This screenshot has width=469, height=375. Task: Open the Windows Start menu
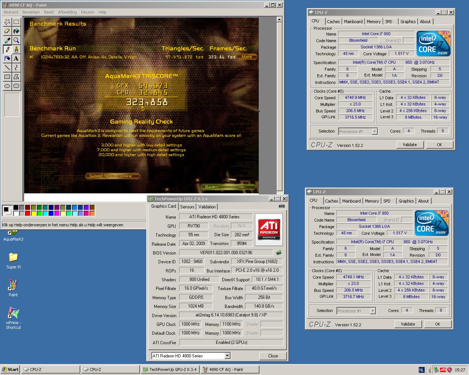coord(10,370)
